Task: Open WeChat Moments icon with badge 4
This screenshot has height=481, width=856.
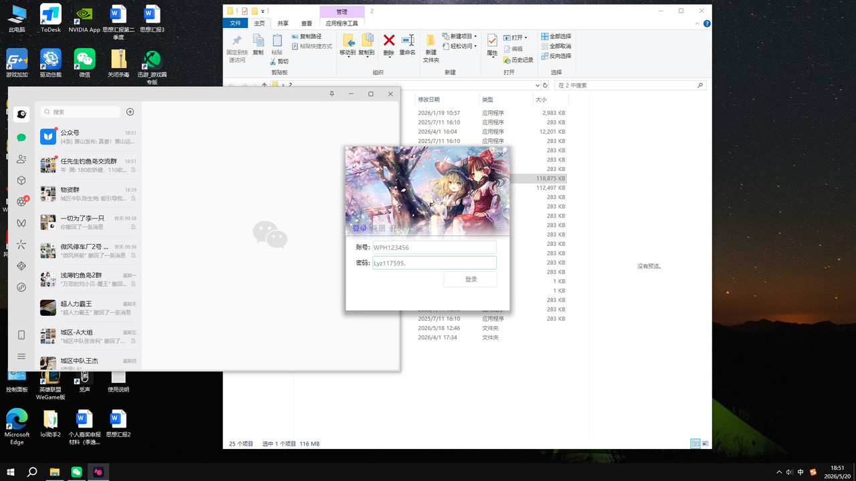Action: [21, 202]
